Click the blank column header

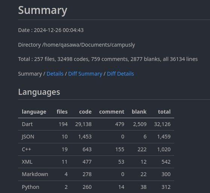139,112
